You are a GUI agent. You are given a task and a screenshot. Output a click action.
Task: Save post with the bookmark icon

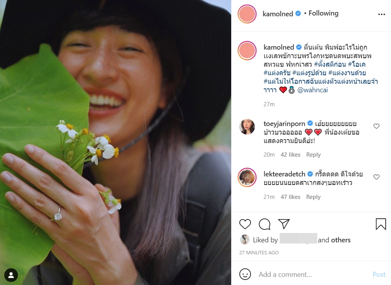(381, 224)
